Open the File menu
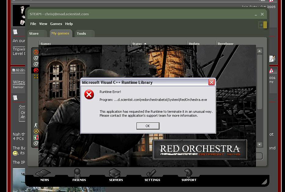The image size is (285, 192). tap(33, 24)
